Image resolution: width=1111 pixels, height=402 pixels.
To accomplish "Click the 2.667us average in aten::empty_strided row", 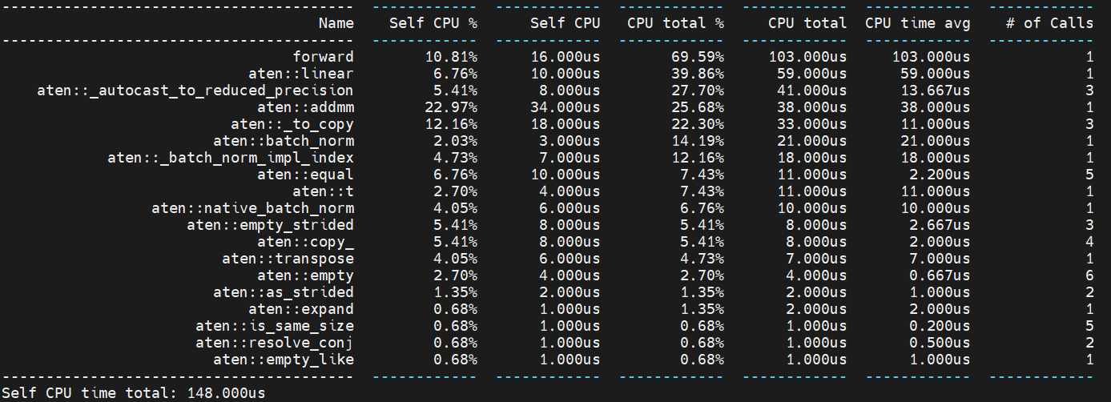I will pyautogui.click(x=940, y=225).
